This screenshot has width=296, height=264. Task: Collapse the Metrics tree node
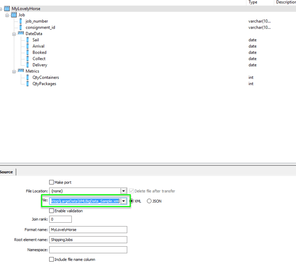pyautogui.click(x=14, y=71)
